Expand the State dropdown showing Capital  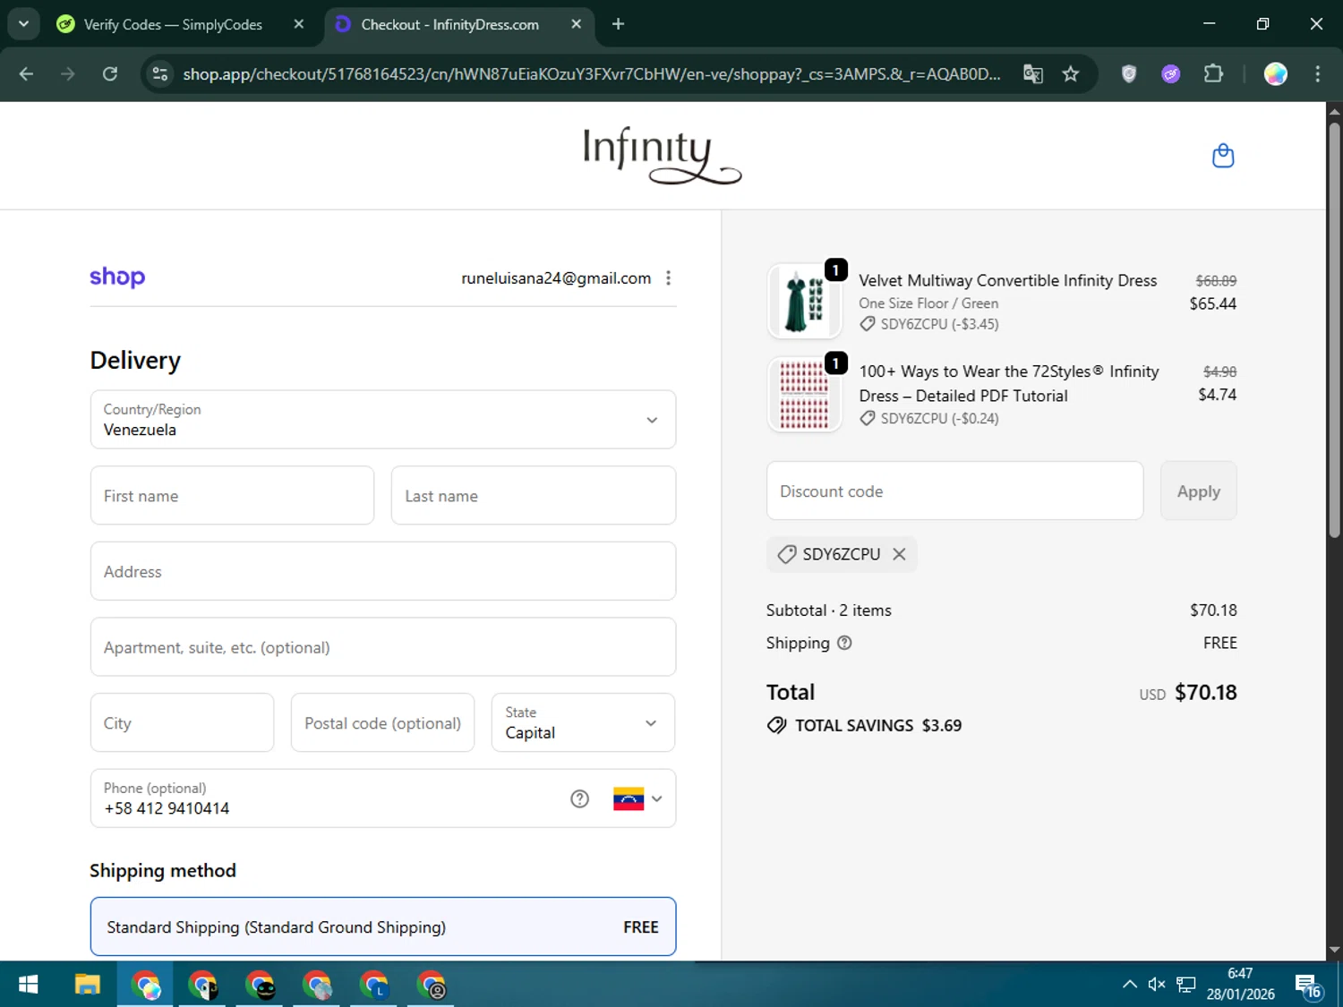[583, 722]
